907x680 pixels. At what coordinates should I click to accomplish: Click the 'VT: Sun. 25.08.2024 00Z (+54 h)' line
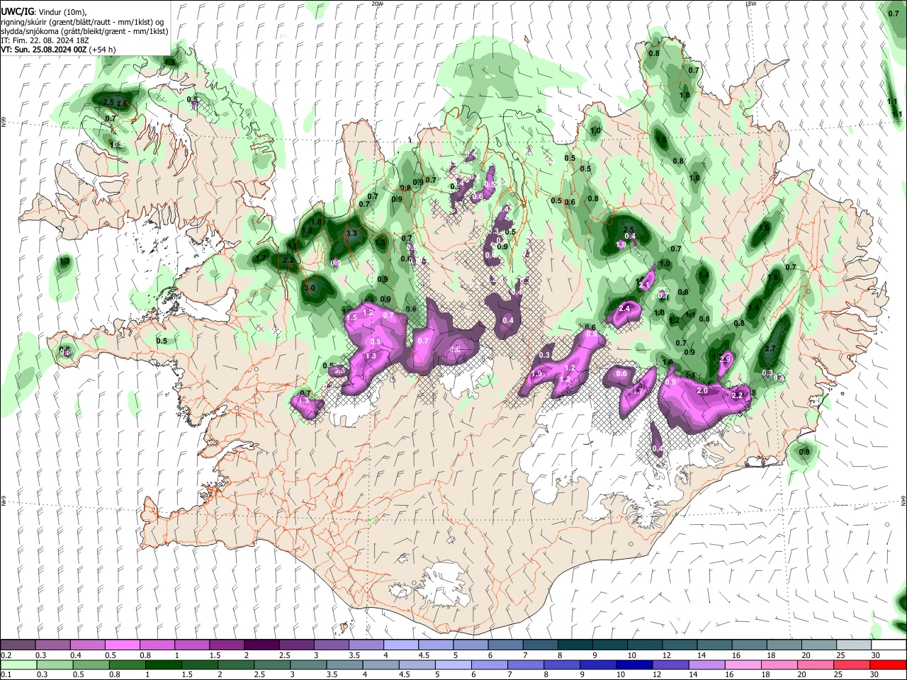(58, 50)
